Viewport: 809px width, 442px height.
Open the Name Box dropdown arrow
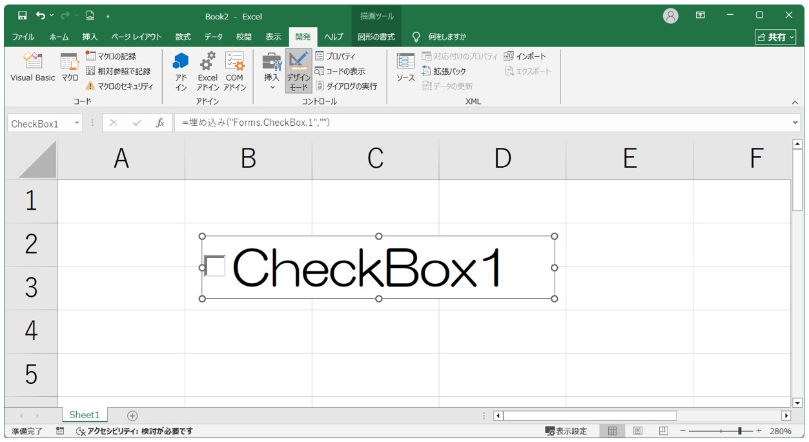coord(77,123)
